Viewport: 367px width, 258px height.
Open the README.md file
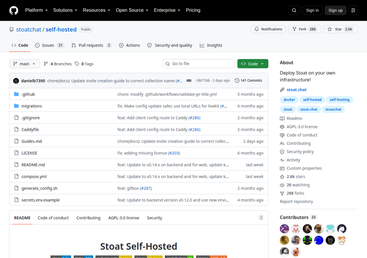pyautogui.click(x=33, y=164)
